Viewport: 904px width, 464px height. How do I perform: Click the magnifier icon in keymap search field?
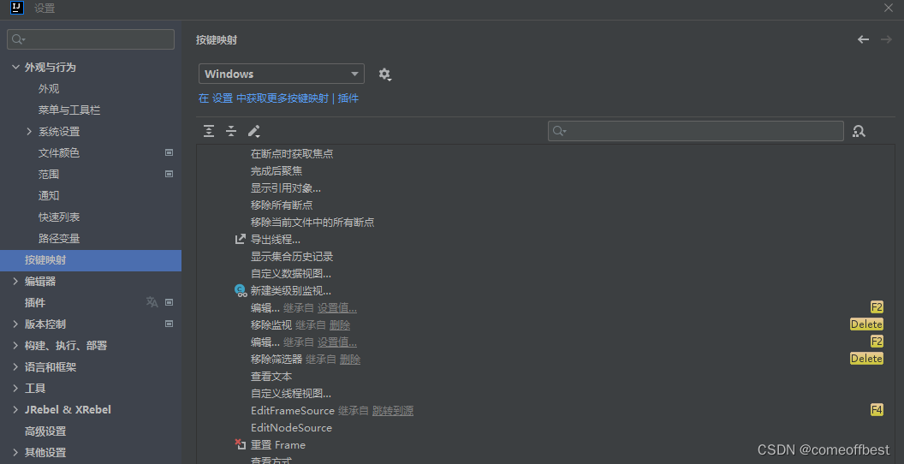coord(559,132)
